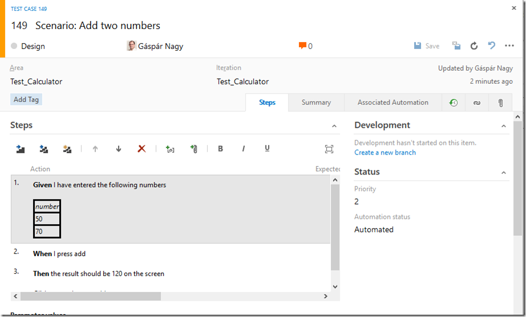Viewport: 526px width, 317px height.
Task: Click the create shared steps icon
Action: [67, 149]
